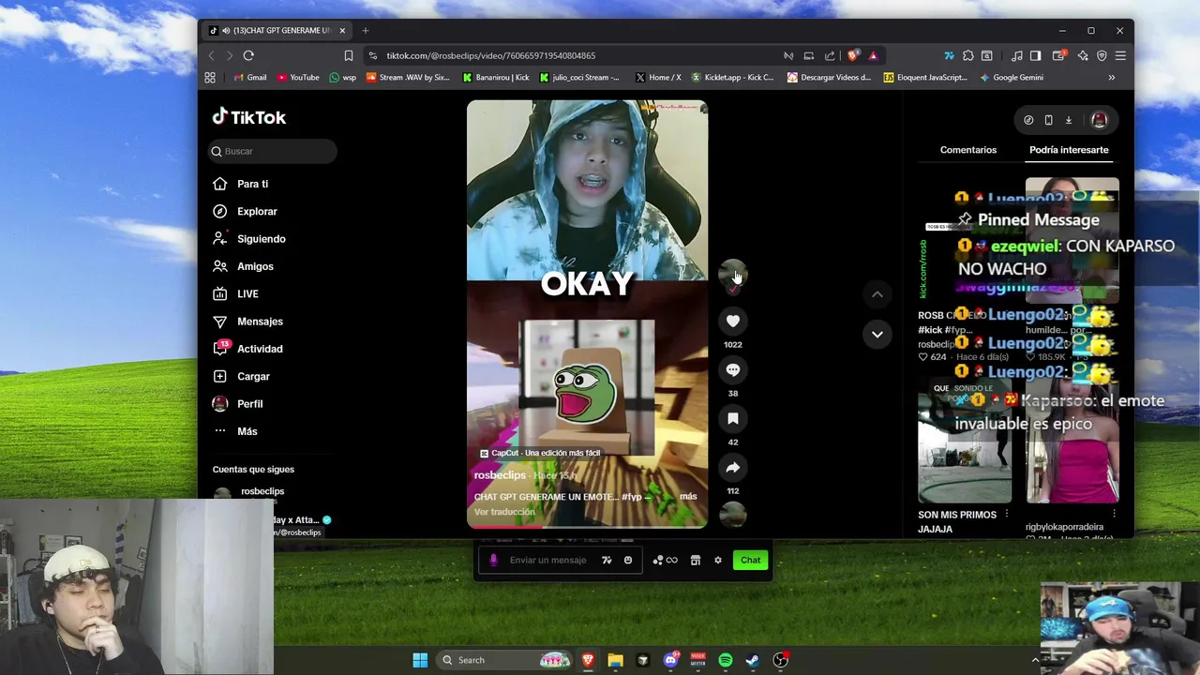
Task: Show hidden system tray icons
Action: click(1035, 660)
